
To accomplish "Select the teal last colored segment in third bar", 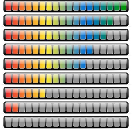I will click(x=103, y=35).
